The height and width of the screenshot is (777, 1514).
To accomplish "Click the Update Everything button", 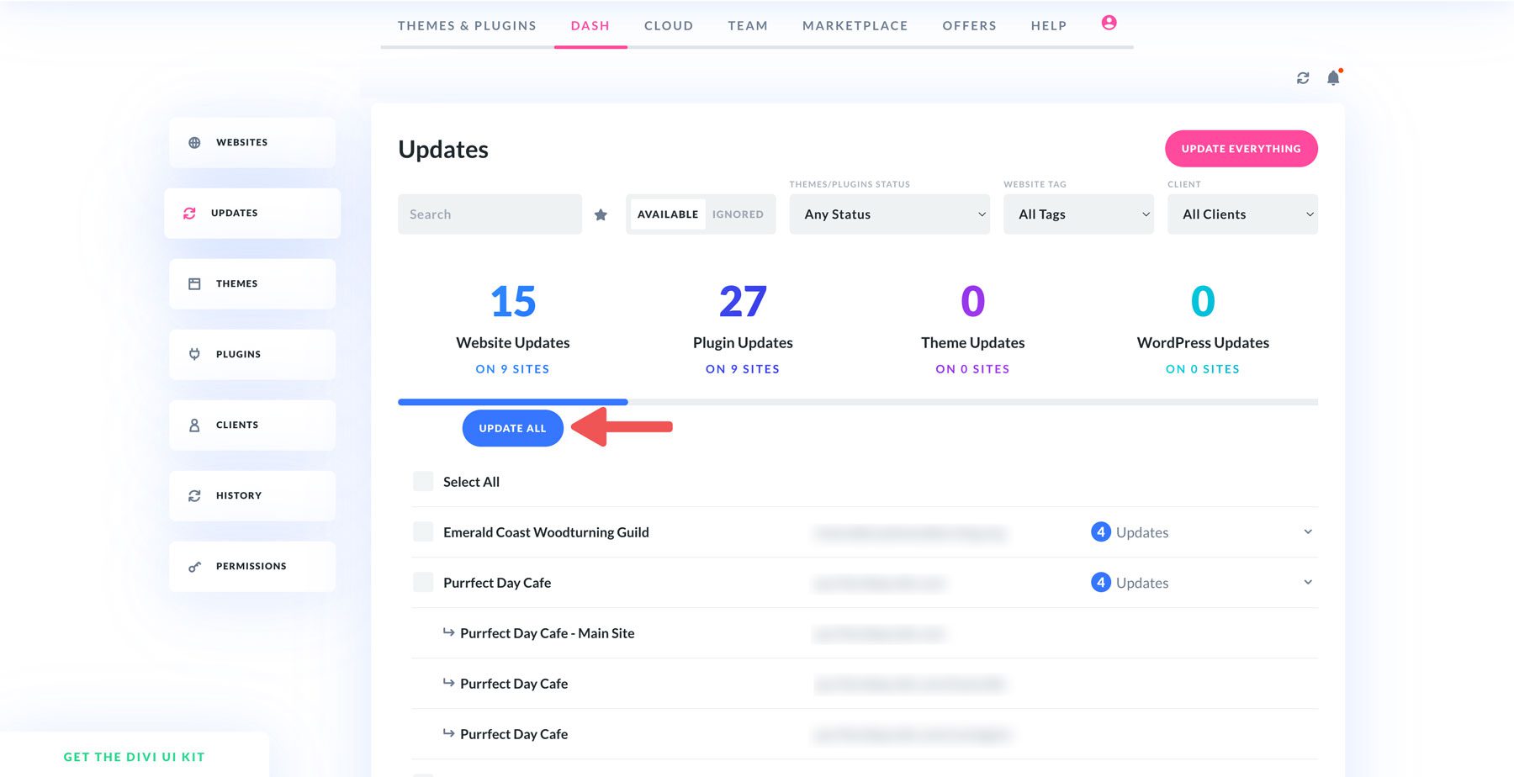I will [1241, 148].
